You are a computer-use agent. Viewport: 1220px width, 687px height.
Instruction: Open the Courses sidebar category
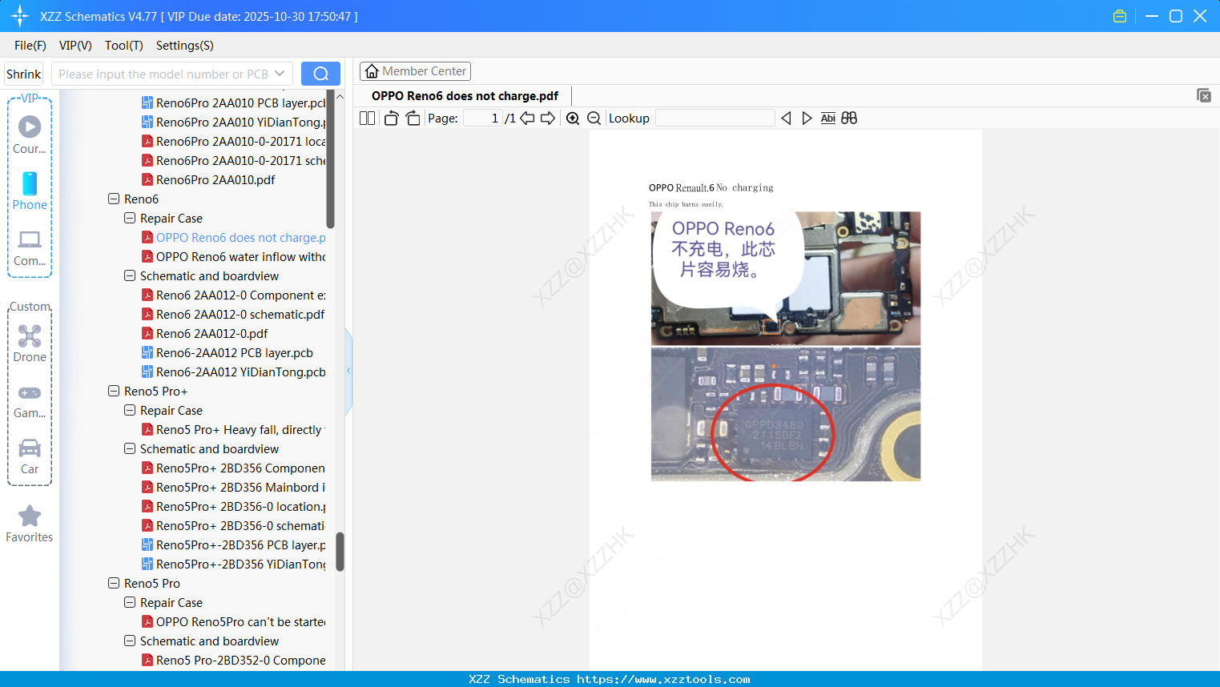30,135
